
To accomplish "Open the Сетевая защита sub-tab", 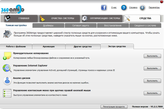I will point(81,25).
